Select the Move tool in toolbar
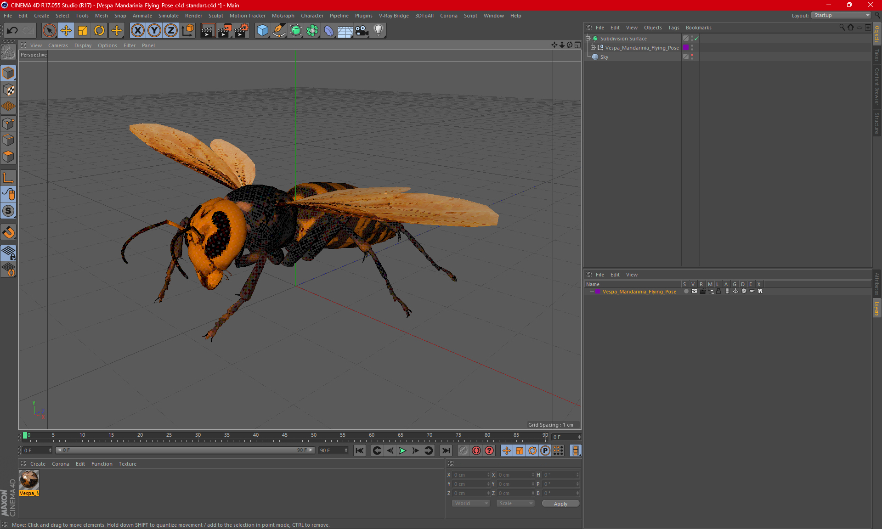The width and height of the screenshot is (882, 529). (66, 30)
